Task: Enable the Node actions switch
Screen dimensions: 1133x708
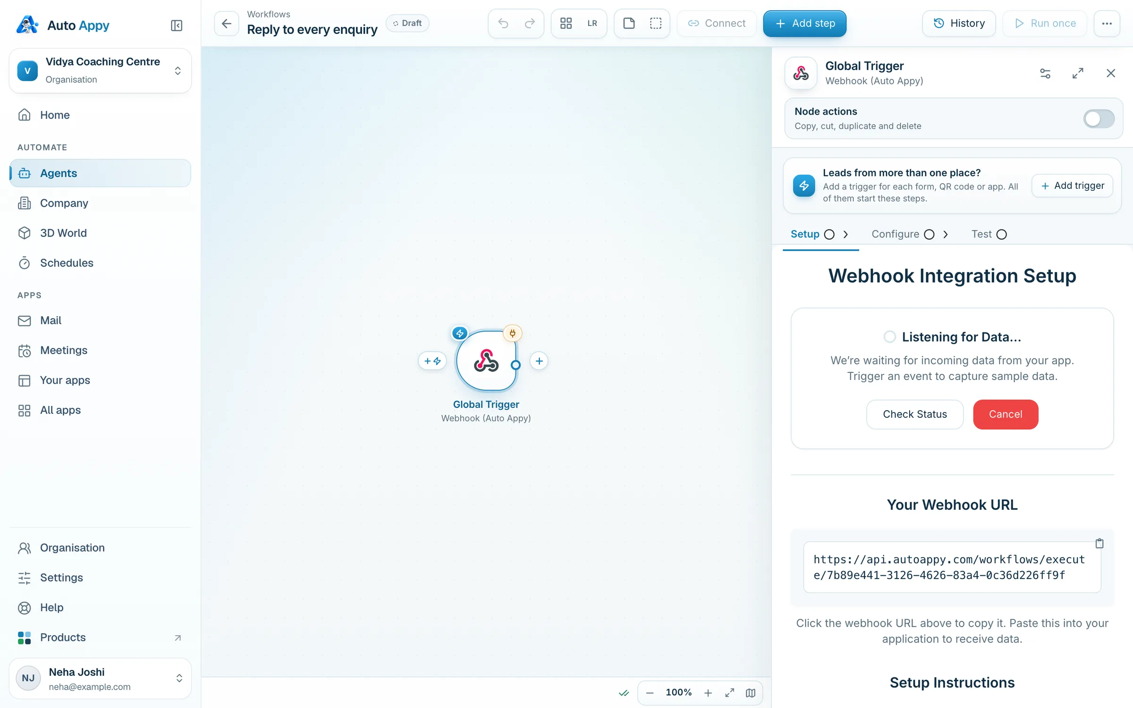Action: pyautogui.click(x=1099, y=118)
